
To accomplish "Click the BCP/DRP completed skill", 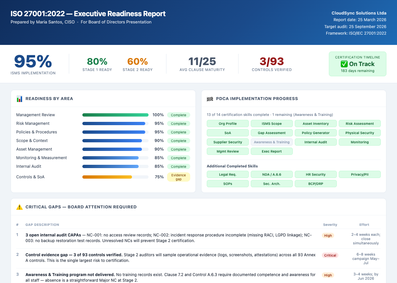I will [316, 184].
